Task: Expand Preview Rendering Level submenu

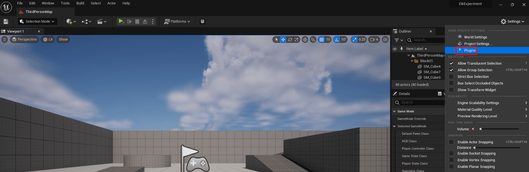Action: pyautogui.click(x=487, y=116)
